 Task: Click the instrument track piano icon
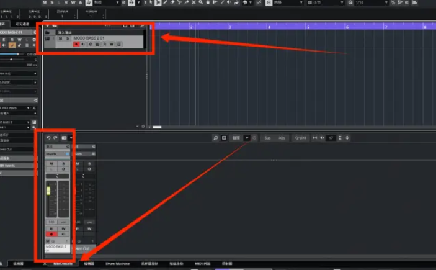[x=47, y=38]
